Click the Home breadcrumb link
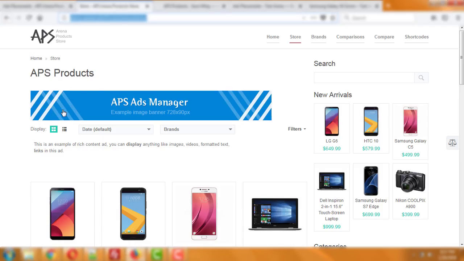The image size is (464, 261). tap(36, 58)
